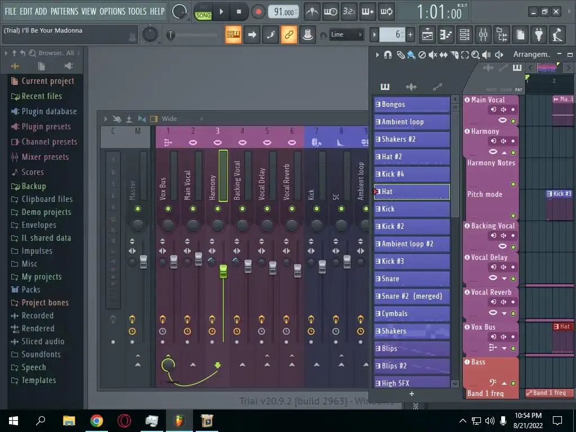
Task: Toggle the metronome icon
Action: pyautogui.click(x=312, y=12)
